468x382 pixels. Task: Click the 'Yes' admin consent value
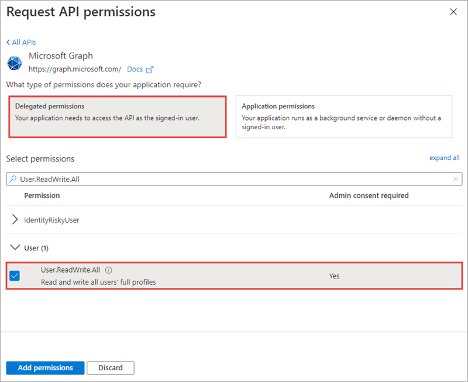pyautogui.click(x=334, y=276)
